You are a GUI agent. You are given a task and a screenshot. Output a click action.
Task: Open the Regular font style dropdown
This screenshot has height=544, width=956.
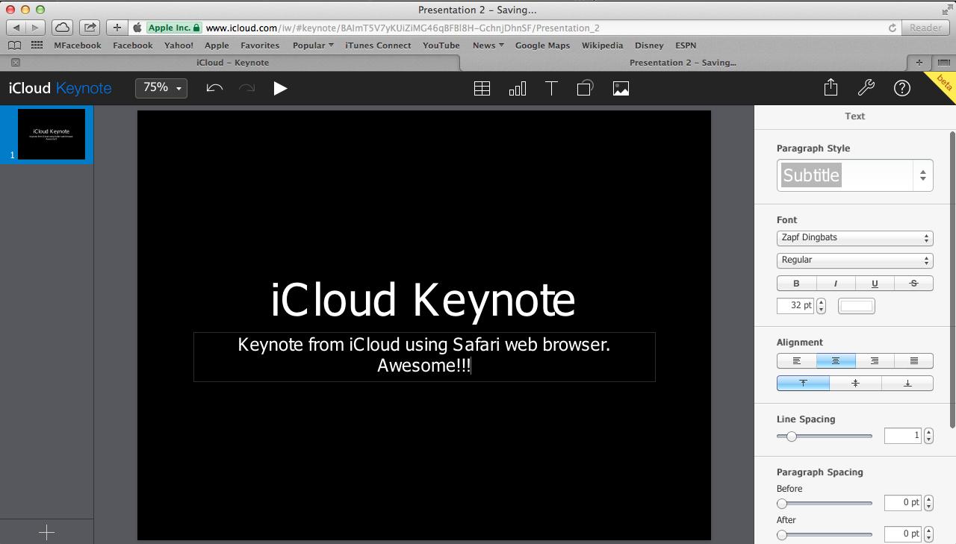(x=854, y=260)
